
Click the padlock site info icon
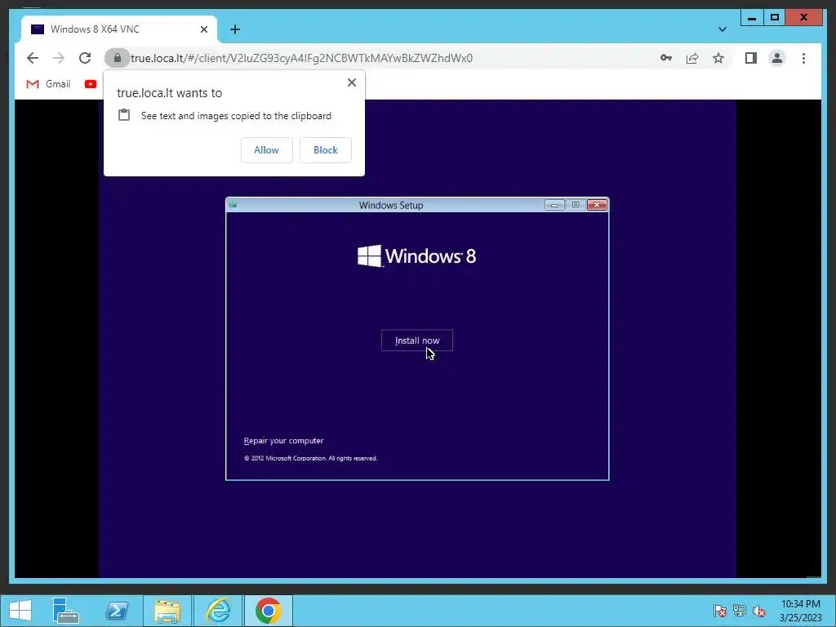pyautogui.click(x=118, y=58)
